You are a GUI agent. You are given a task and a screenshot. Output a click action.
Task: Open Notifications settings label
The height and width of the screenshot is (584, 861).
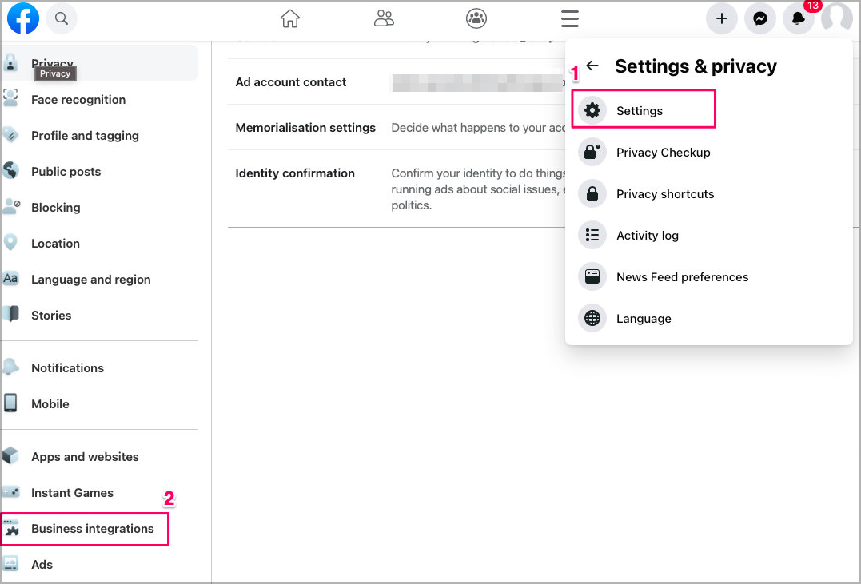[67, 367]
